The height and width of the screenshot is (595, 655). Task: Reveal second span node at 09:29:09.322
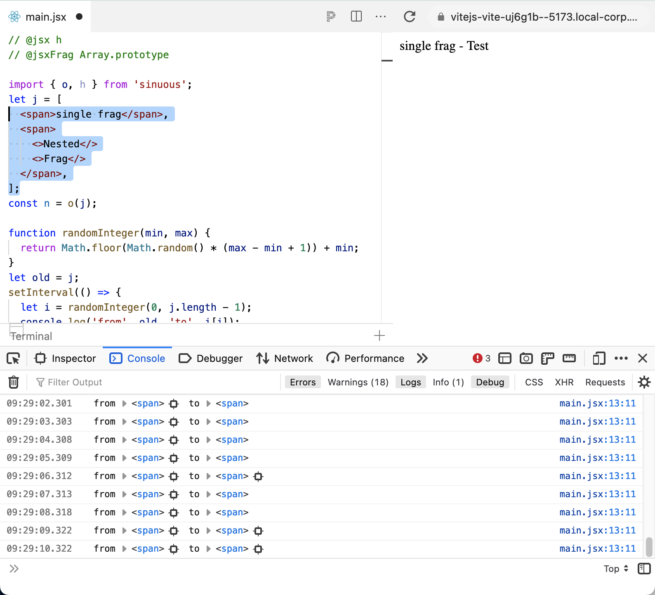[x=258, y=531]
